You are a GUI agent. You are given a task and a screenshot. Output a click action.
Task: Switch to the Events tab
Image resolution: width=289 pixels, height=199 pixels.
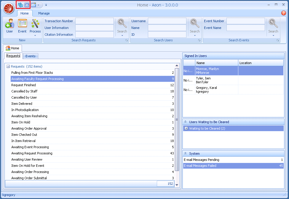31,56
